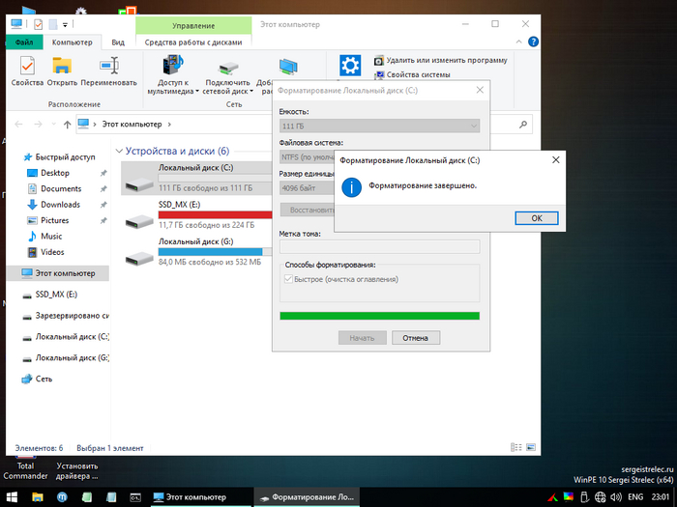The width and height of the screenshot is (677, 507).
Task: Select Сеть in the navigation pane
Action: click(x=44, y=379)
